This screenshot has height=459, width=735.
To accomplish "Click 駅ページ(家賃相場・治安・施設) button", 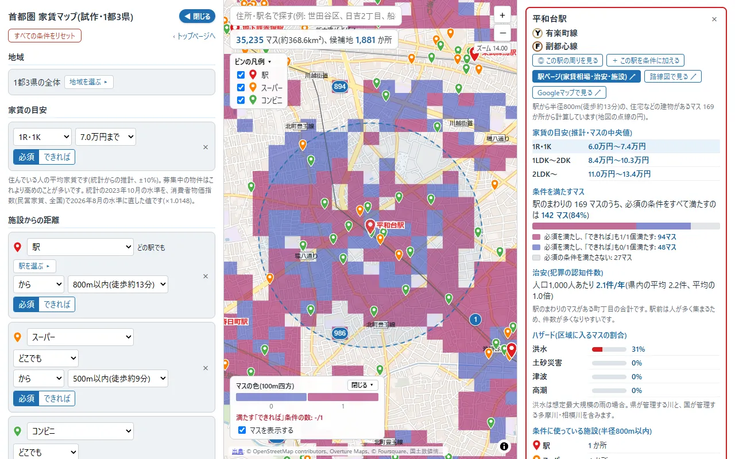I will (x=586, y=76).
